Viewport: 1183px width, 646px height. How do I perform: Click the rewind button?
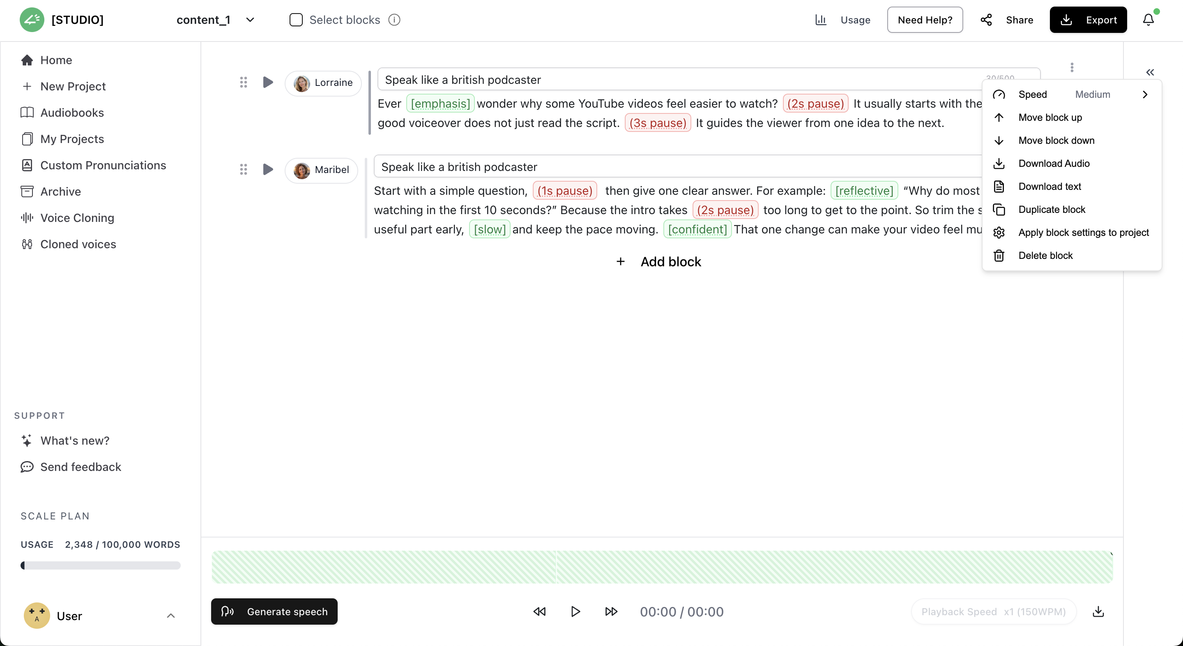point(540,611)
